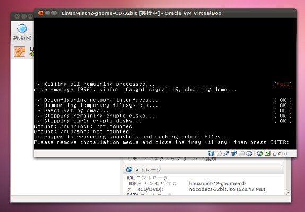The height and width of the screenshot is (212, 305).
Task: Click the linuxmint-12-gnome-cd-nocodecs-32bit.iso text
Action: pos(227,187)
